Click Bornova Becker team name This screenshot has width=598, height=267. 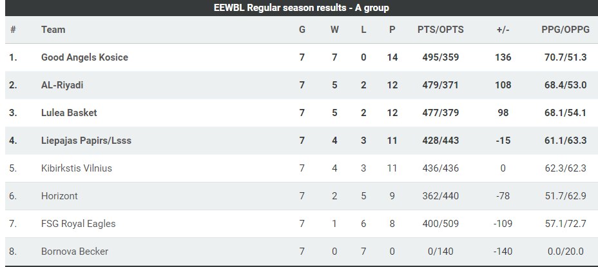point(74,252)
